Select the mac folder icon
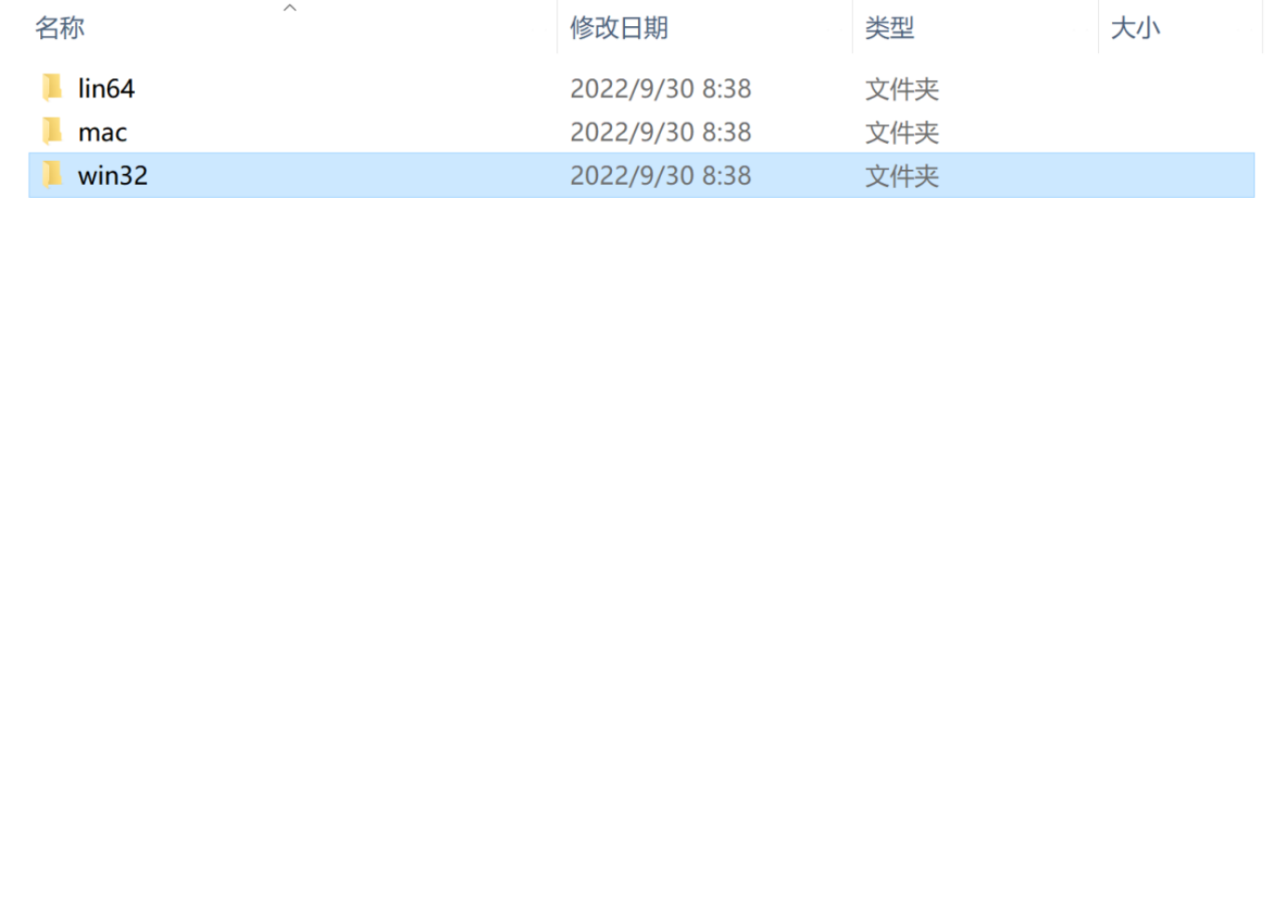The width and height of the screenshot is (1286, 920). tap(52, 131)
